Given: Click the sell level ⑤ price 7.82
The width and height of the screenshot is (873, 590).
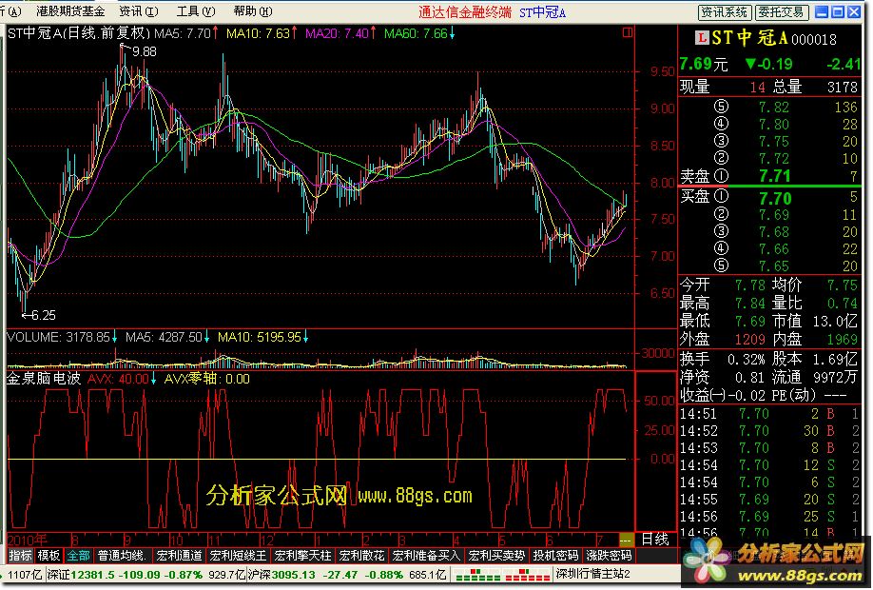Looking at the screenshot, I should 774,107.
